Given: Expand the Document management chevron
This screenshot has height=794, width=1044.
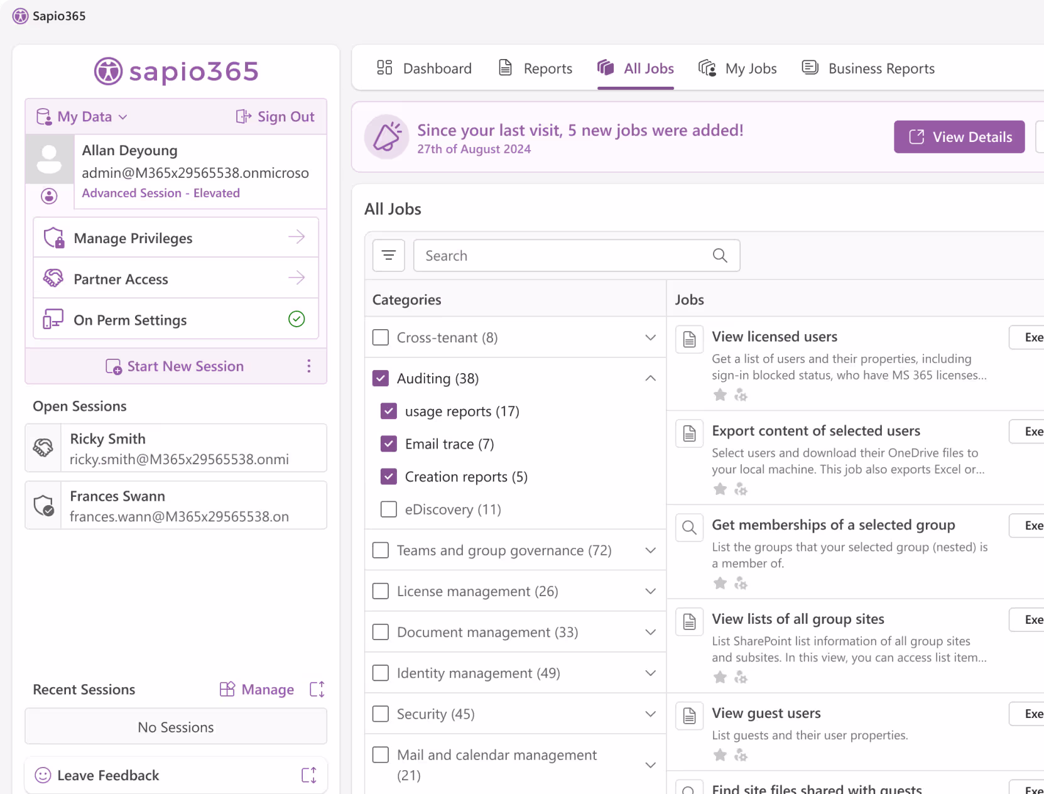Looking at the screenshot, I should (x=651, y=632).
